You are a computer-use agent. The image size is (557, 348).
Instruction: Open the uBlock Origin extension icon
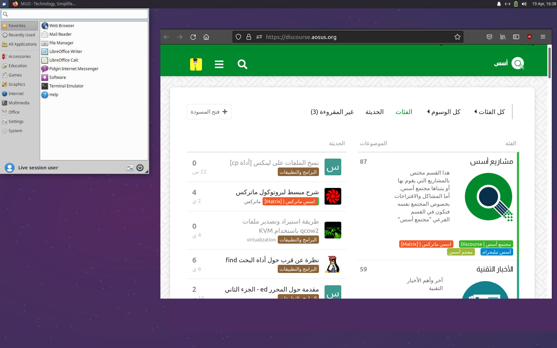pyautogui.click(x=530, y=37)
